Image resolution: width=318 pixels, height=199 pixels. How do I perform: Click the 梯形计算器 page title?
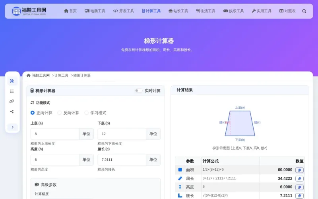tap(159, 41)
